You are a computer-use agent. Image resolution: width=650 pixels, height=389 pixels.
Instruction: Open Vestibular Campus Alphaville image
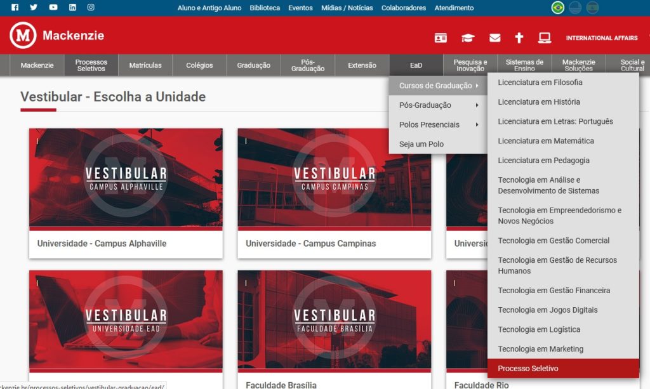(126, 179)
